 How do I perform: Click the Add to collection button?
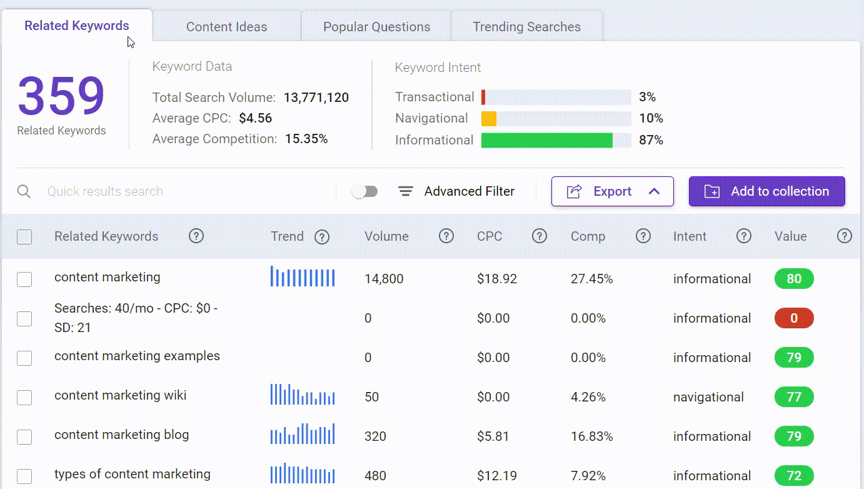[767, 191]
